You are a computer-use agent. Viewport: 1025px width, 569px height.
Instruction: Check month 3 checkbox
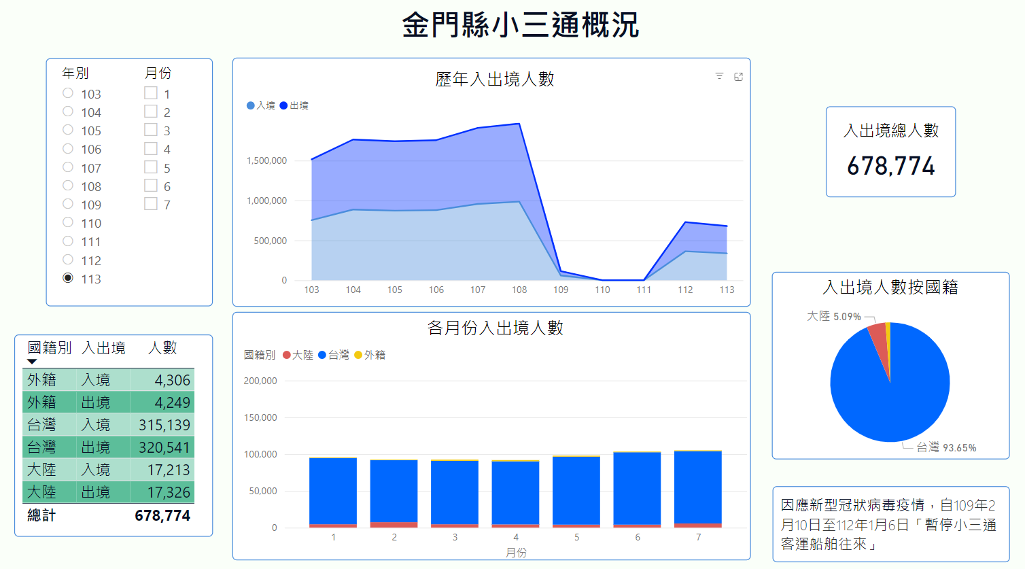click(x=151, y=129)
